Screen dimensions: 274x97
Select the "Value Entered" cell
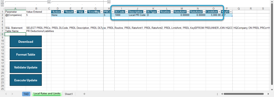(x=36, y=12)
